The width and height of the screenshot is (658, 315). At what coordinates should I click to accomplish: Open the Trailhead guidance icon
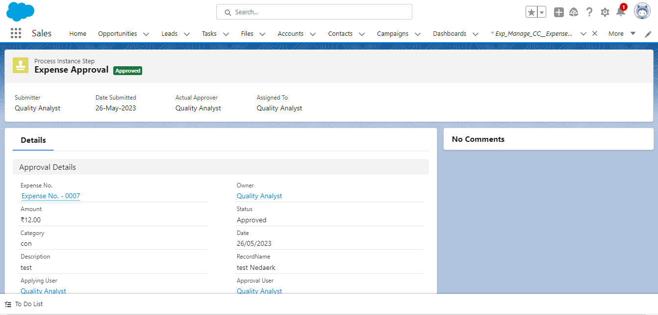(574, 12)
